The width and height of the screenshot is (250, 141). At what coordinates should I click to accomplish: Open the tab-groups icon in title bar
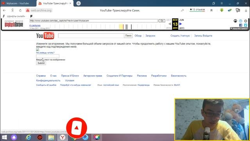pyautogui.click(x=214, y=4)
